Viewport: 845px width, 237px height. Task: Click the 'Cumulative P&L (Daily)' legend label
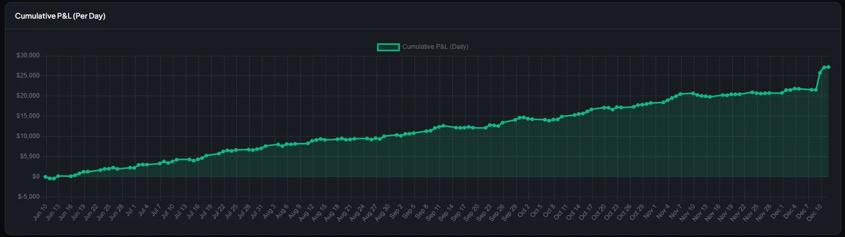tap(435, 47)
